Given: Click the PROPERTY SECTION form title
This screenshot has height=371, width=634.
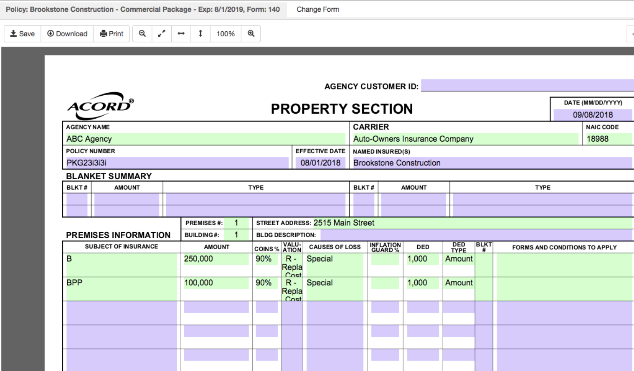Looking at the screenshot, I should [342, 109].
